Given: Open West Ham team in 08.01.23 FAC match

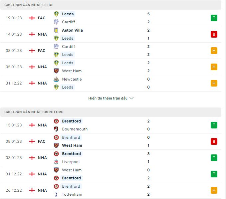Looking at the screenshot, I should click(72, 145).
